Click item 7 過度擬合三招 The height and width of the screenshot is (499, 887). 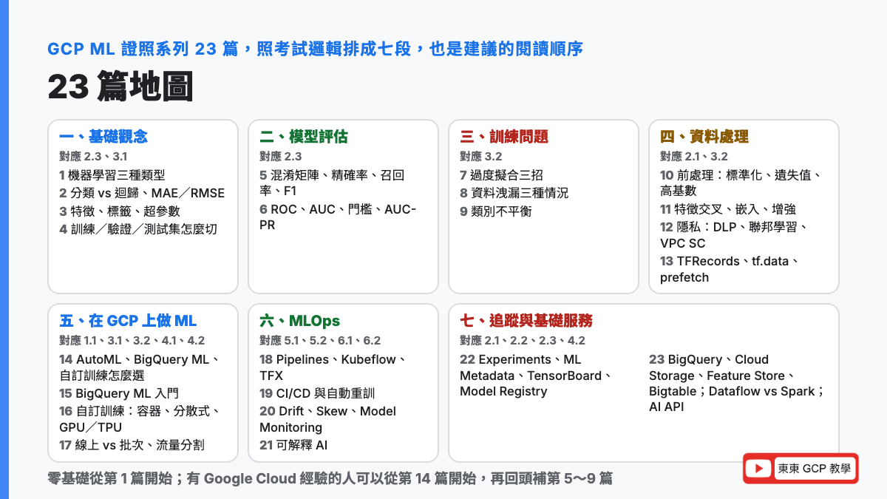point(501,175)
